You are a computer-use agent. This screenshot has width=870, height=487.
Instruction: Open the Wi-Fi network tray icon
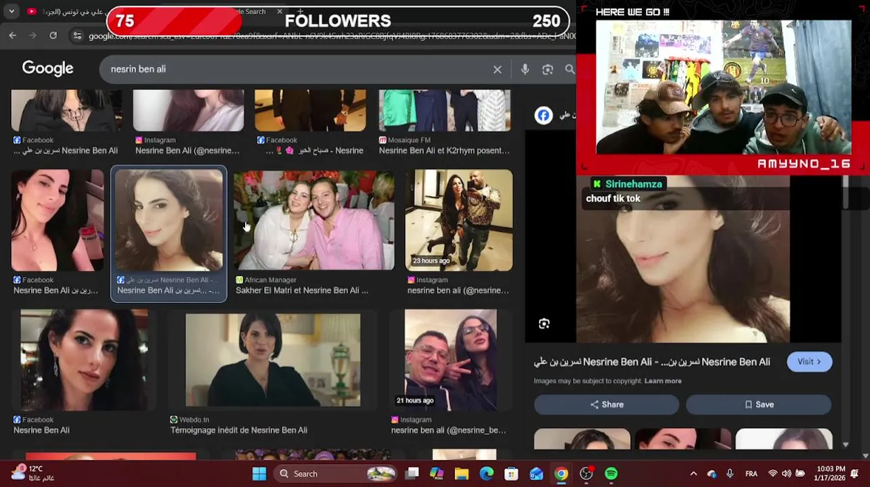773,473
